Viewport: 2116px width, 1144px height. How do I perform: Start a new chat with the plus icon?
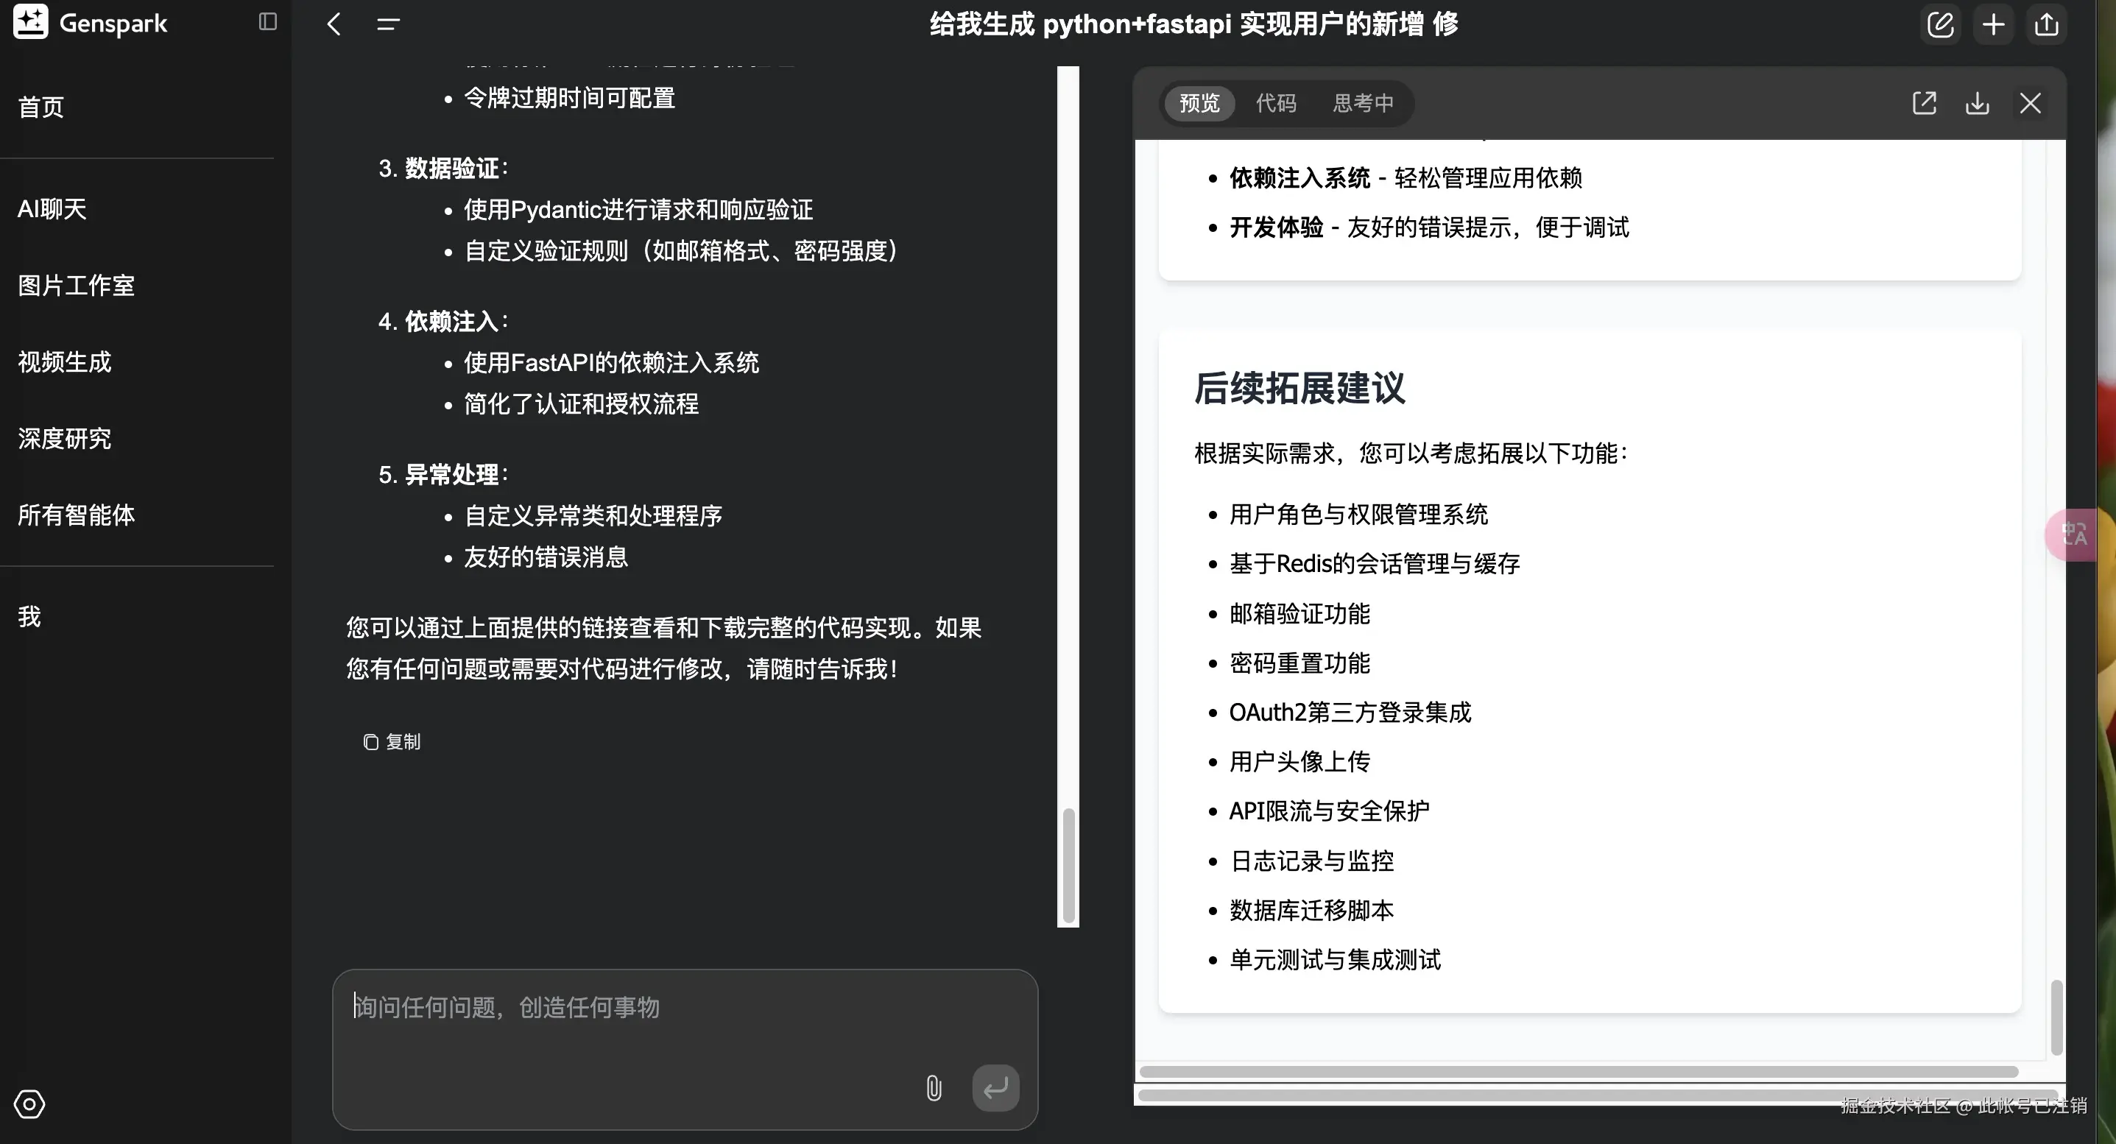[x=1994, y=24]
